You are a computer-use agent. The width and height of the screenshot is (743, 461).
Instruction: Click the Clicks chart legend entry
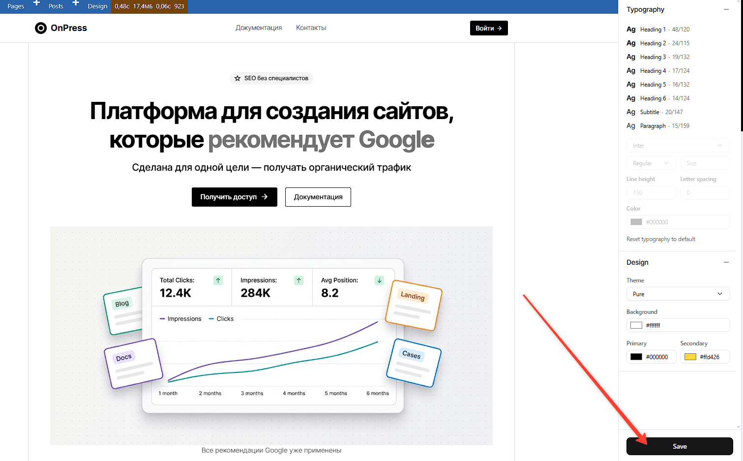click(x=221, y=319)
